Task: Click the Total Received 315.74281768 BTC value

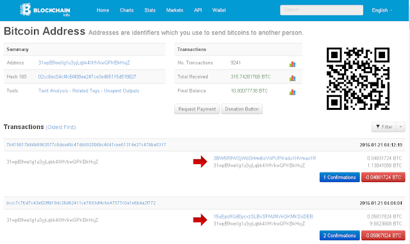Action: coord(250,77)
